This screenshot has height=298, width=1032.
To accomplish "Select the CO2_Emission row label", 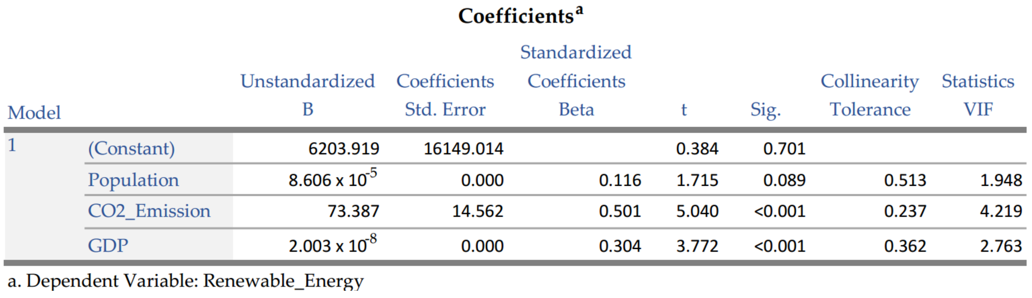I will 149,211.
